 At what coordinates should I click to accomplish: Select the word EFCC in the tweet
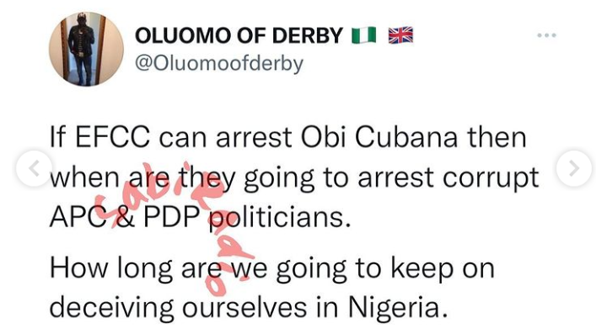pos(112,137)
